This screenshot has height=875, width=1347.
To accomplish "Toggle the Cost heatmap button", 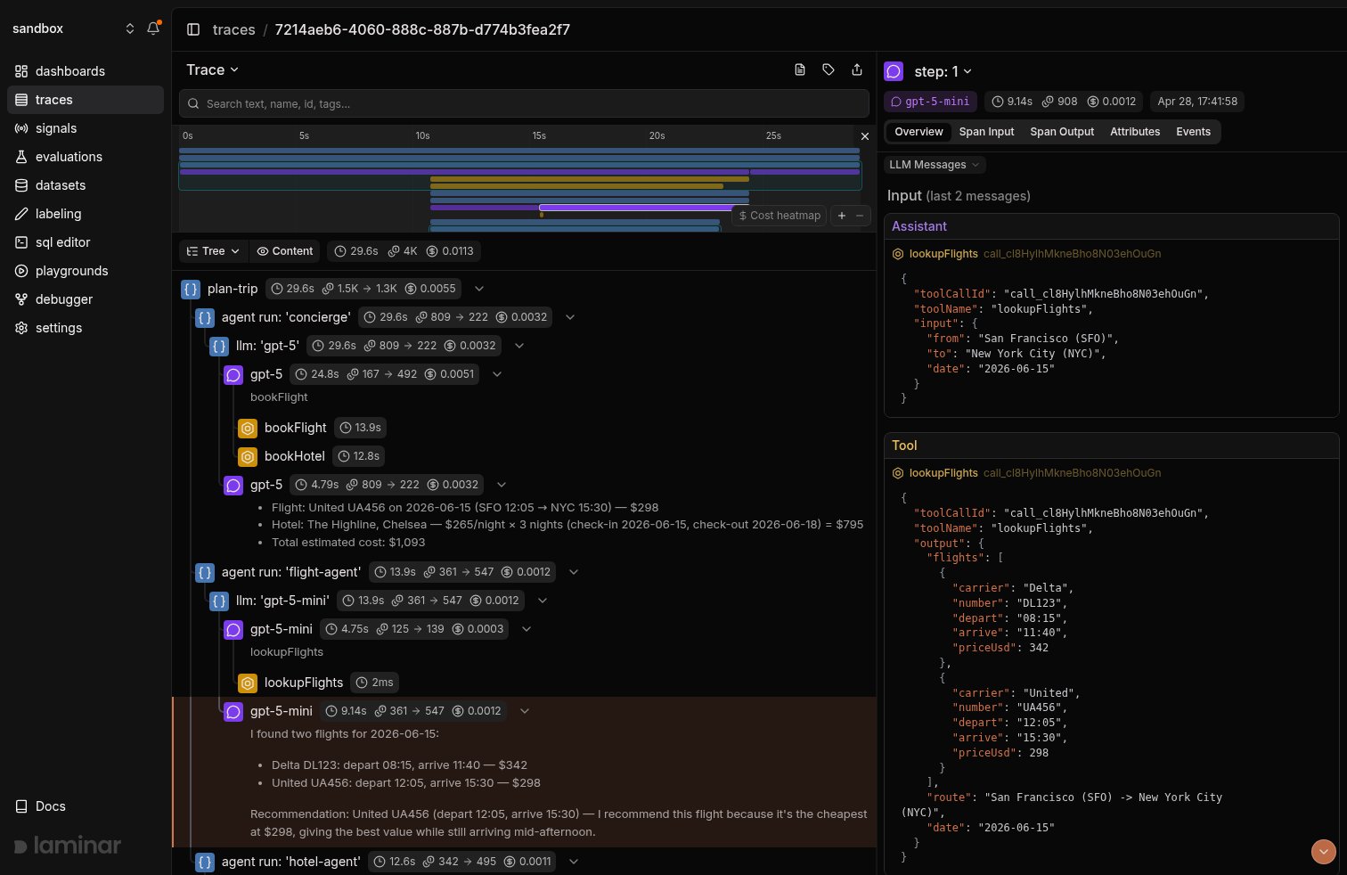I will pyautogui.click(x=780, y=216).
